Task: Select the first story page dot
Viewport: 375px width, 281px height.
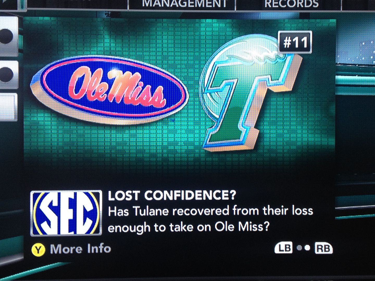Action: coord(300,248)
